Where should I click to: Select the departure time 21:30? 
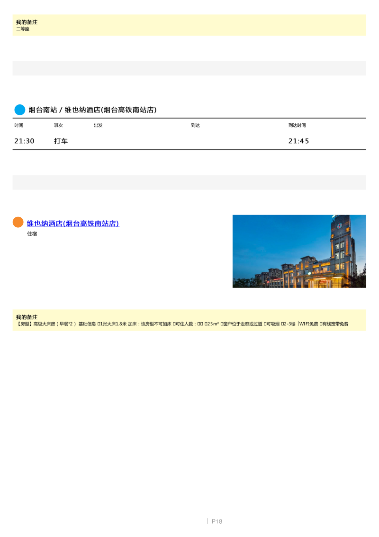click(24, 141)
